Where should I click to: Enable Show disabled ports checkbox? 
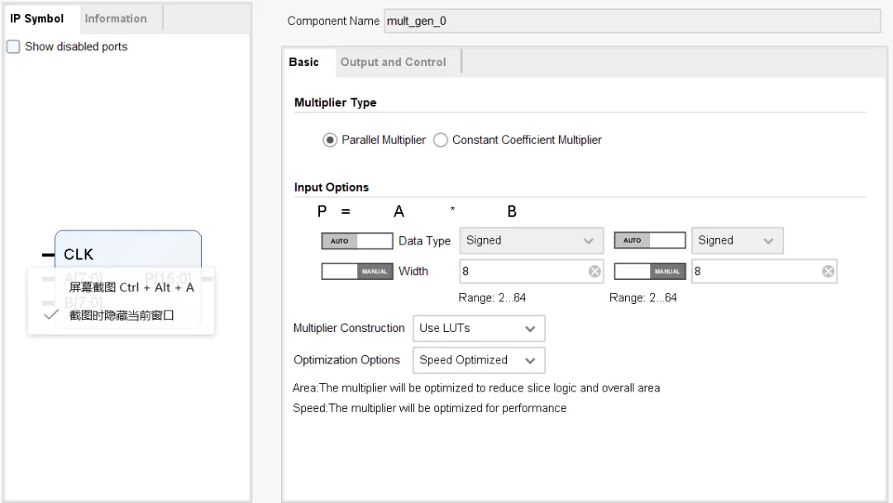coord(13,47)
